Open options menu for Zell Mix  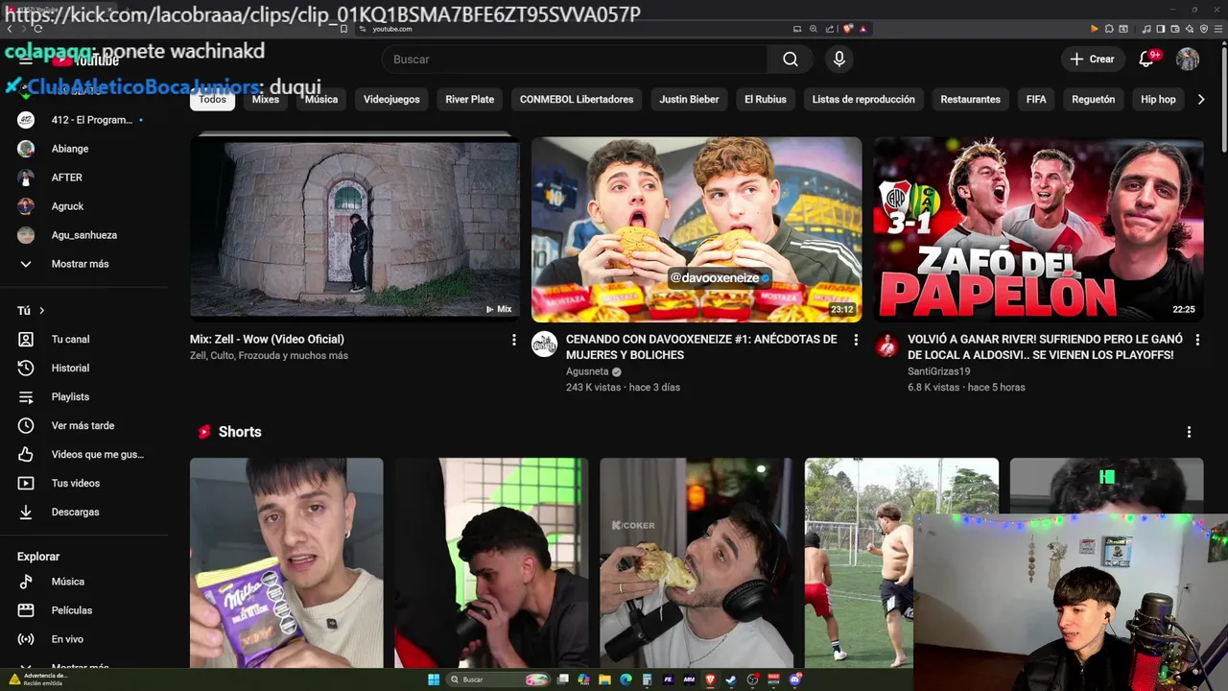(x=513, y=340)
